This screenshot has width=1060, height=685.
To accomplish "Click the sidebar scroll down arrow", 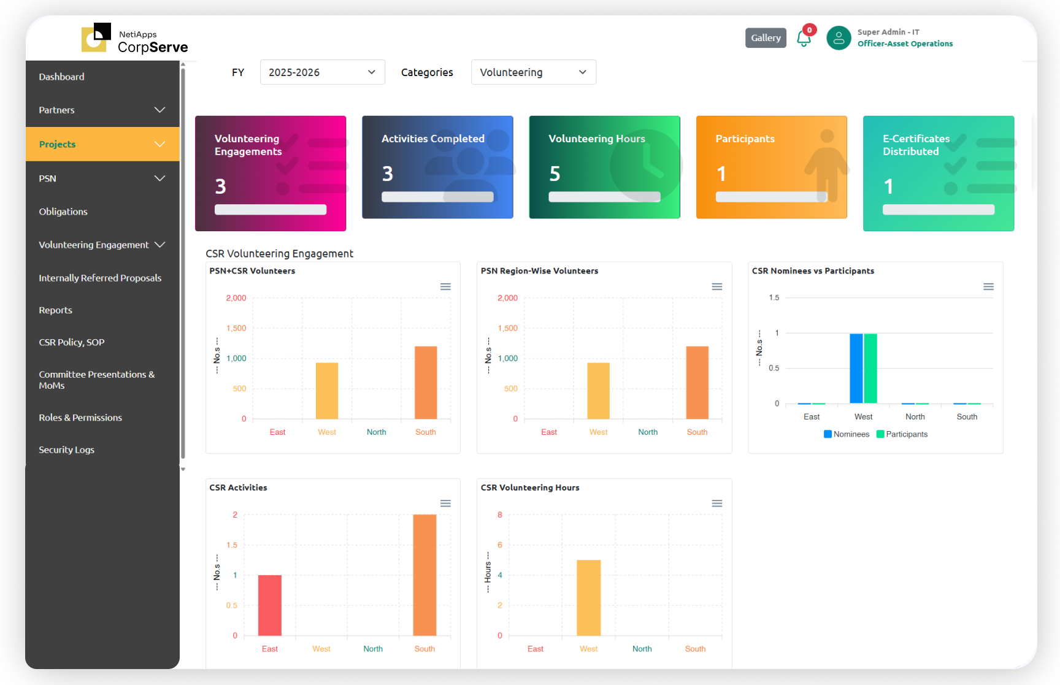I will pos(183,469).
